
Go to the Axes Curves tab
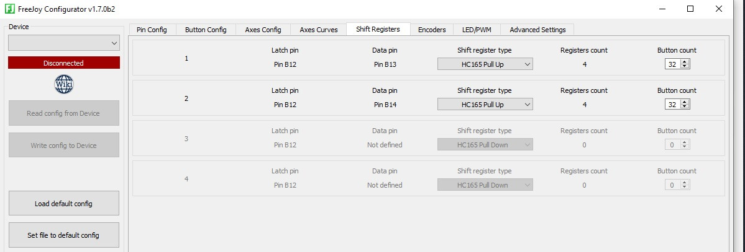pos(318,29)
